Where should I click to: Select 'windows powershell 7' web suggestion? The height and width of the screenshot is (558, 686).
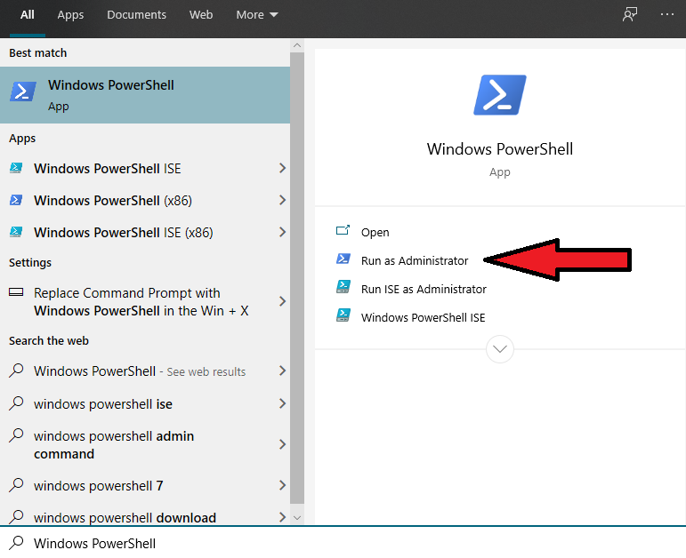(145, 485)
